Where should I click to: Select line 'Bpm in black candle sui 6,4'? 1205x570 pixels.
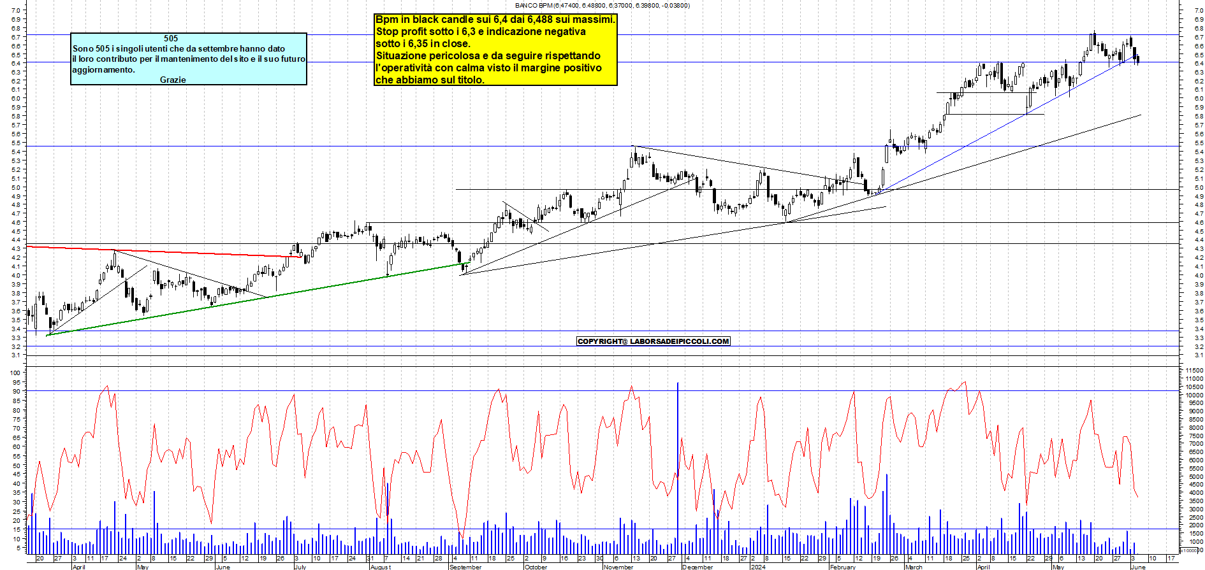(x=495, y=20)
